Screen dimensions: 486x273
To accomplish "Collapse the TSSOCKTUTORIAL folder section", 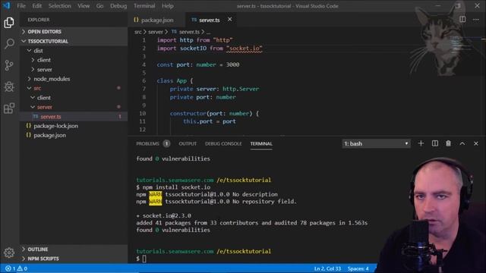I will [24, 41].
